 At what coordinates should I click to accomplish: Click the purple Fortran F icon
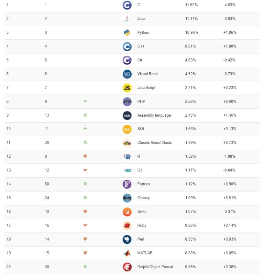(127, 184)
